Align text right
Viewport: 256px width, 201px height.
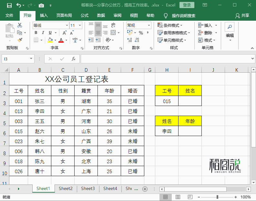coord(105,33)
